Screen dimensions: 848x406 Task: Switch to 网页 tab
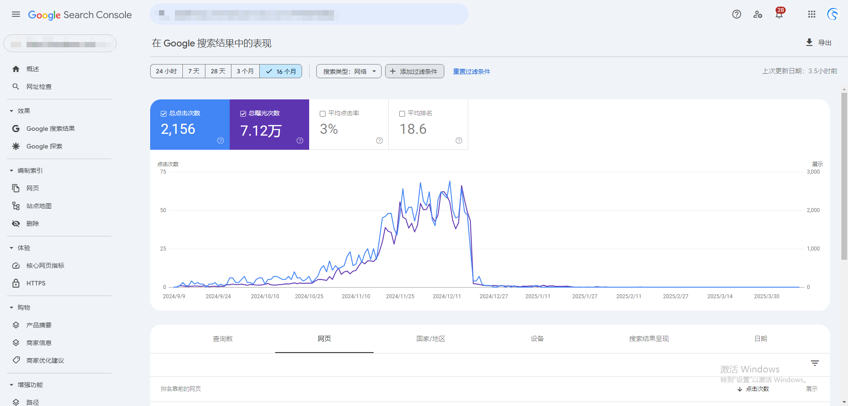pos(324,339)
